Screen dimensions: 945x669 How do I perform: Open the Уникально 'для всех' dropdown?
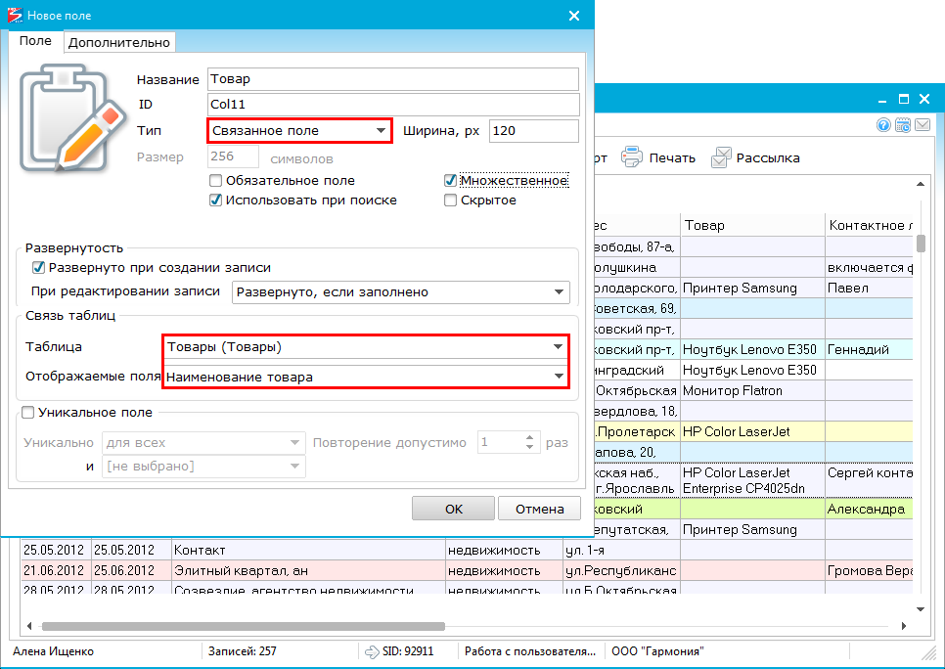tap(203, 443)
